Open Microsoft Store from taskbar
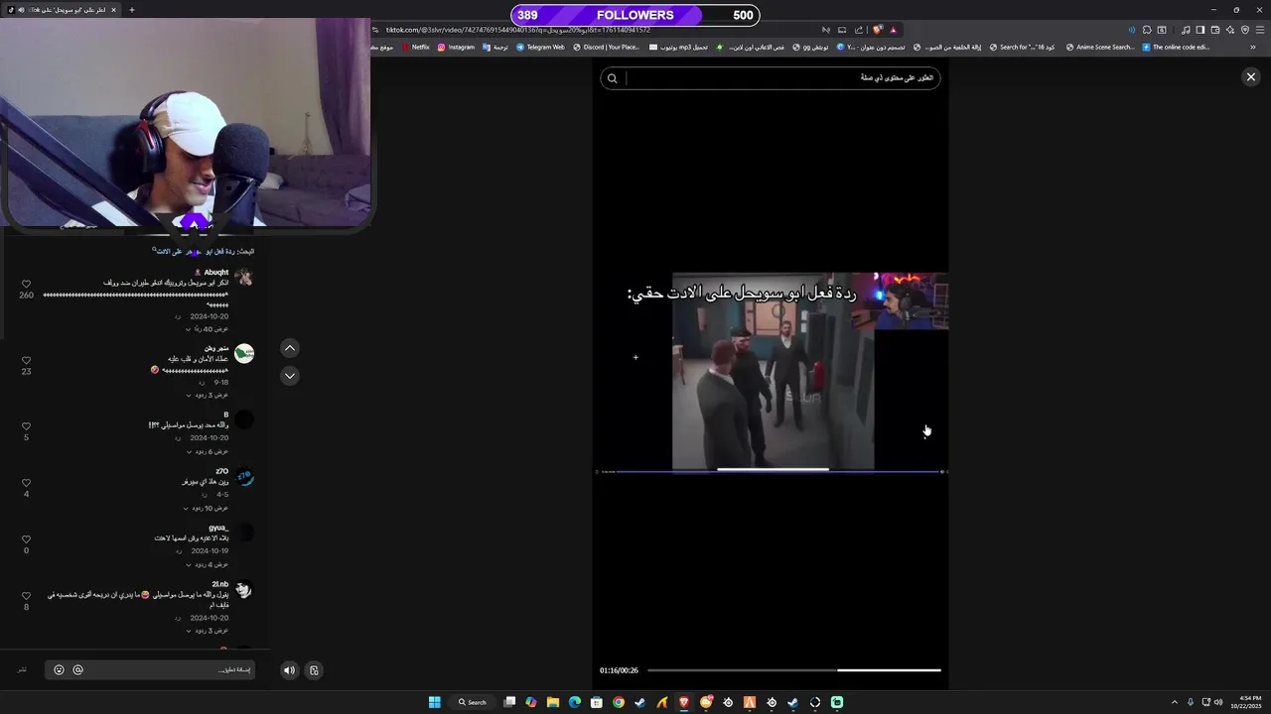The image size is (1271, 714). (x=597, y=702)
